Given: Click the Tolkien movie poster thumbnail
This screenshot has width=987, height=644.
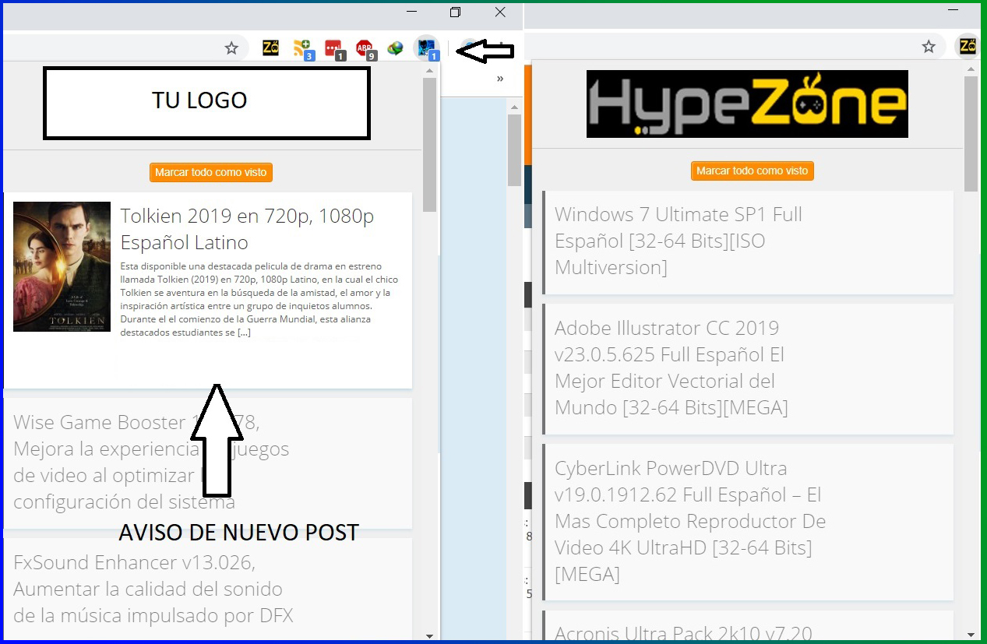Looking at the screenshot, I should [62, 266].
